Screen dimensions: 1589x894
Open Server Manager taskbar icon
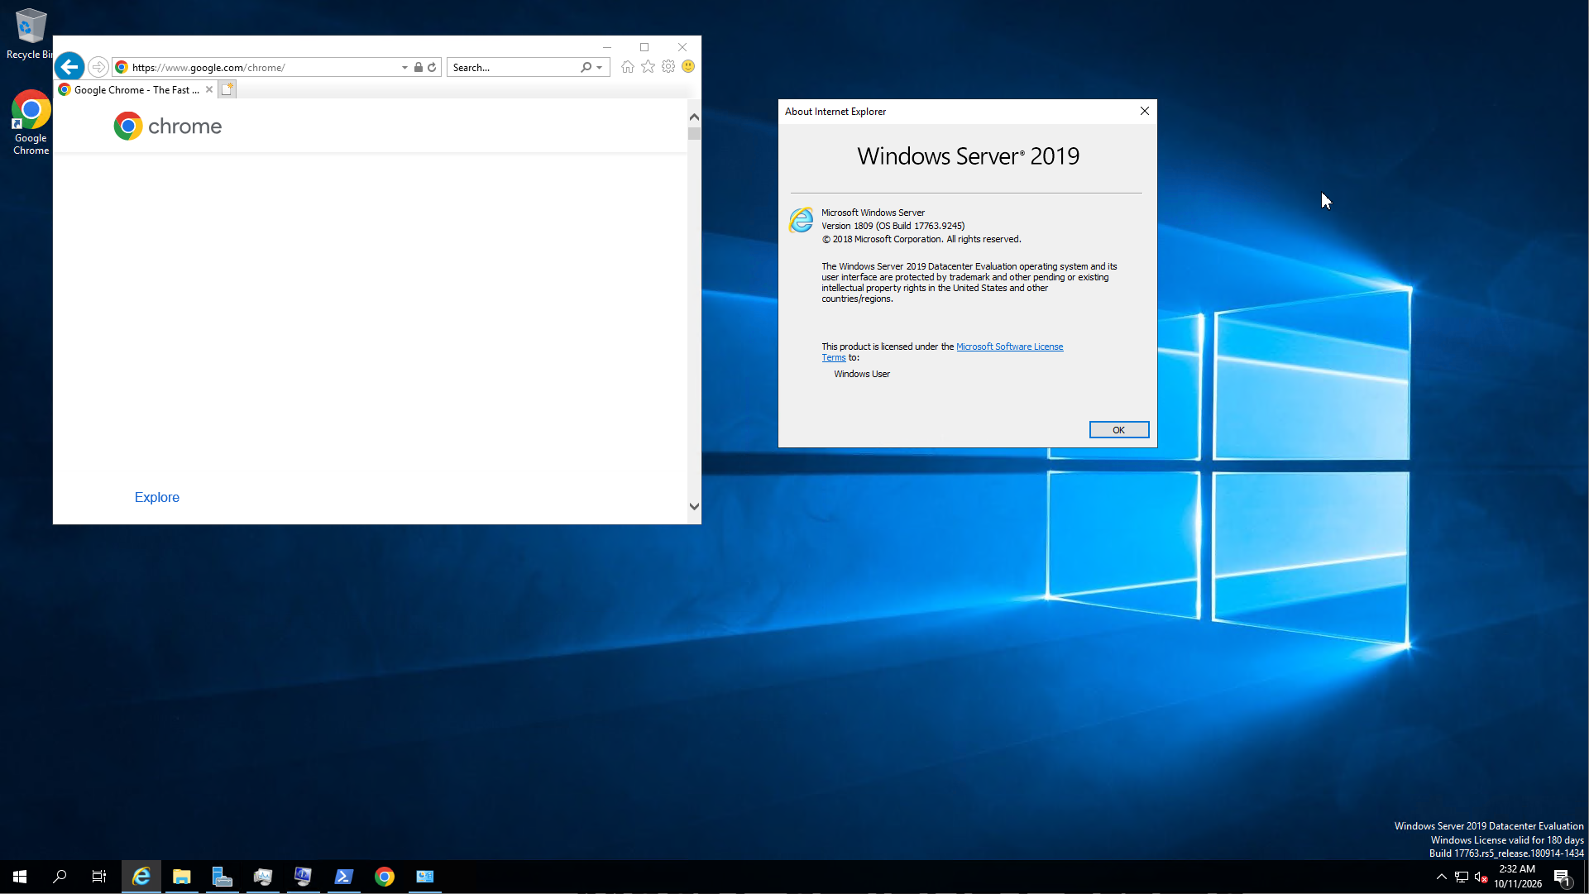(x=223, y=877)
